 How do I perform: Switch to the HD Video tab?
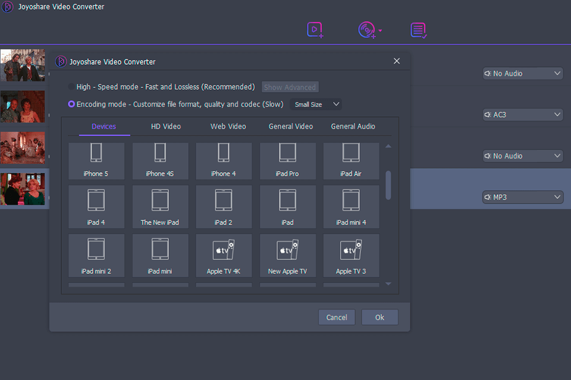pyautogui.click(x=165, y=126)
